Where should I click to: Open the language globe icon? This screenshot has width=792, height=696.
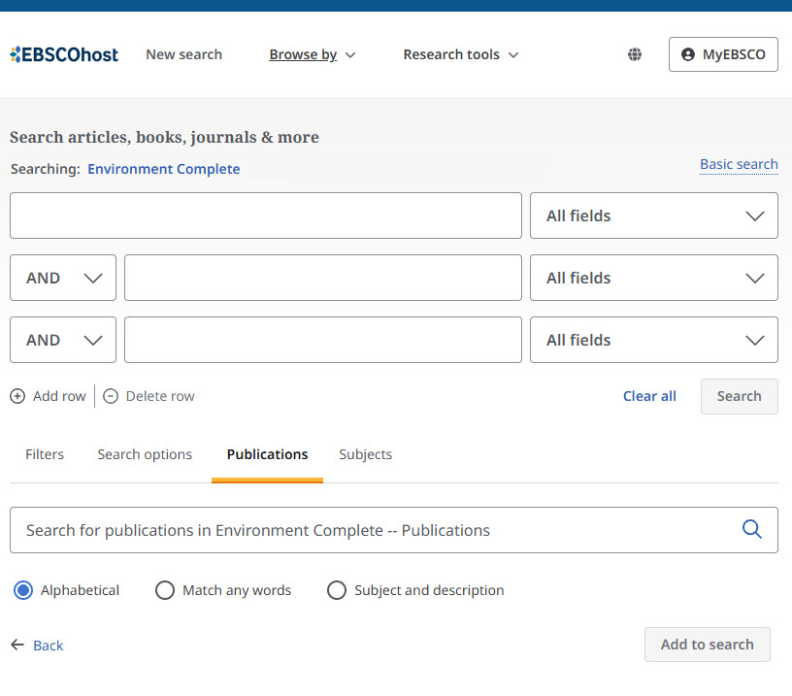pyautogui.click(x=635, y=54)
